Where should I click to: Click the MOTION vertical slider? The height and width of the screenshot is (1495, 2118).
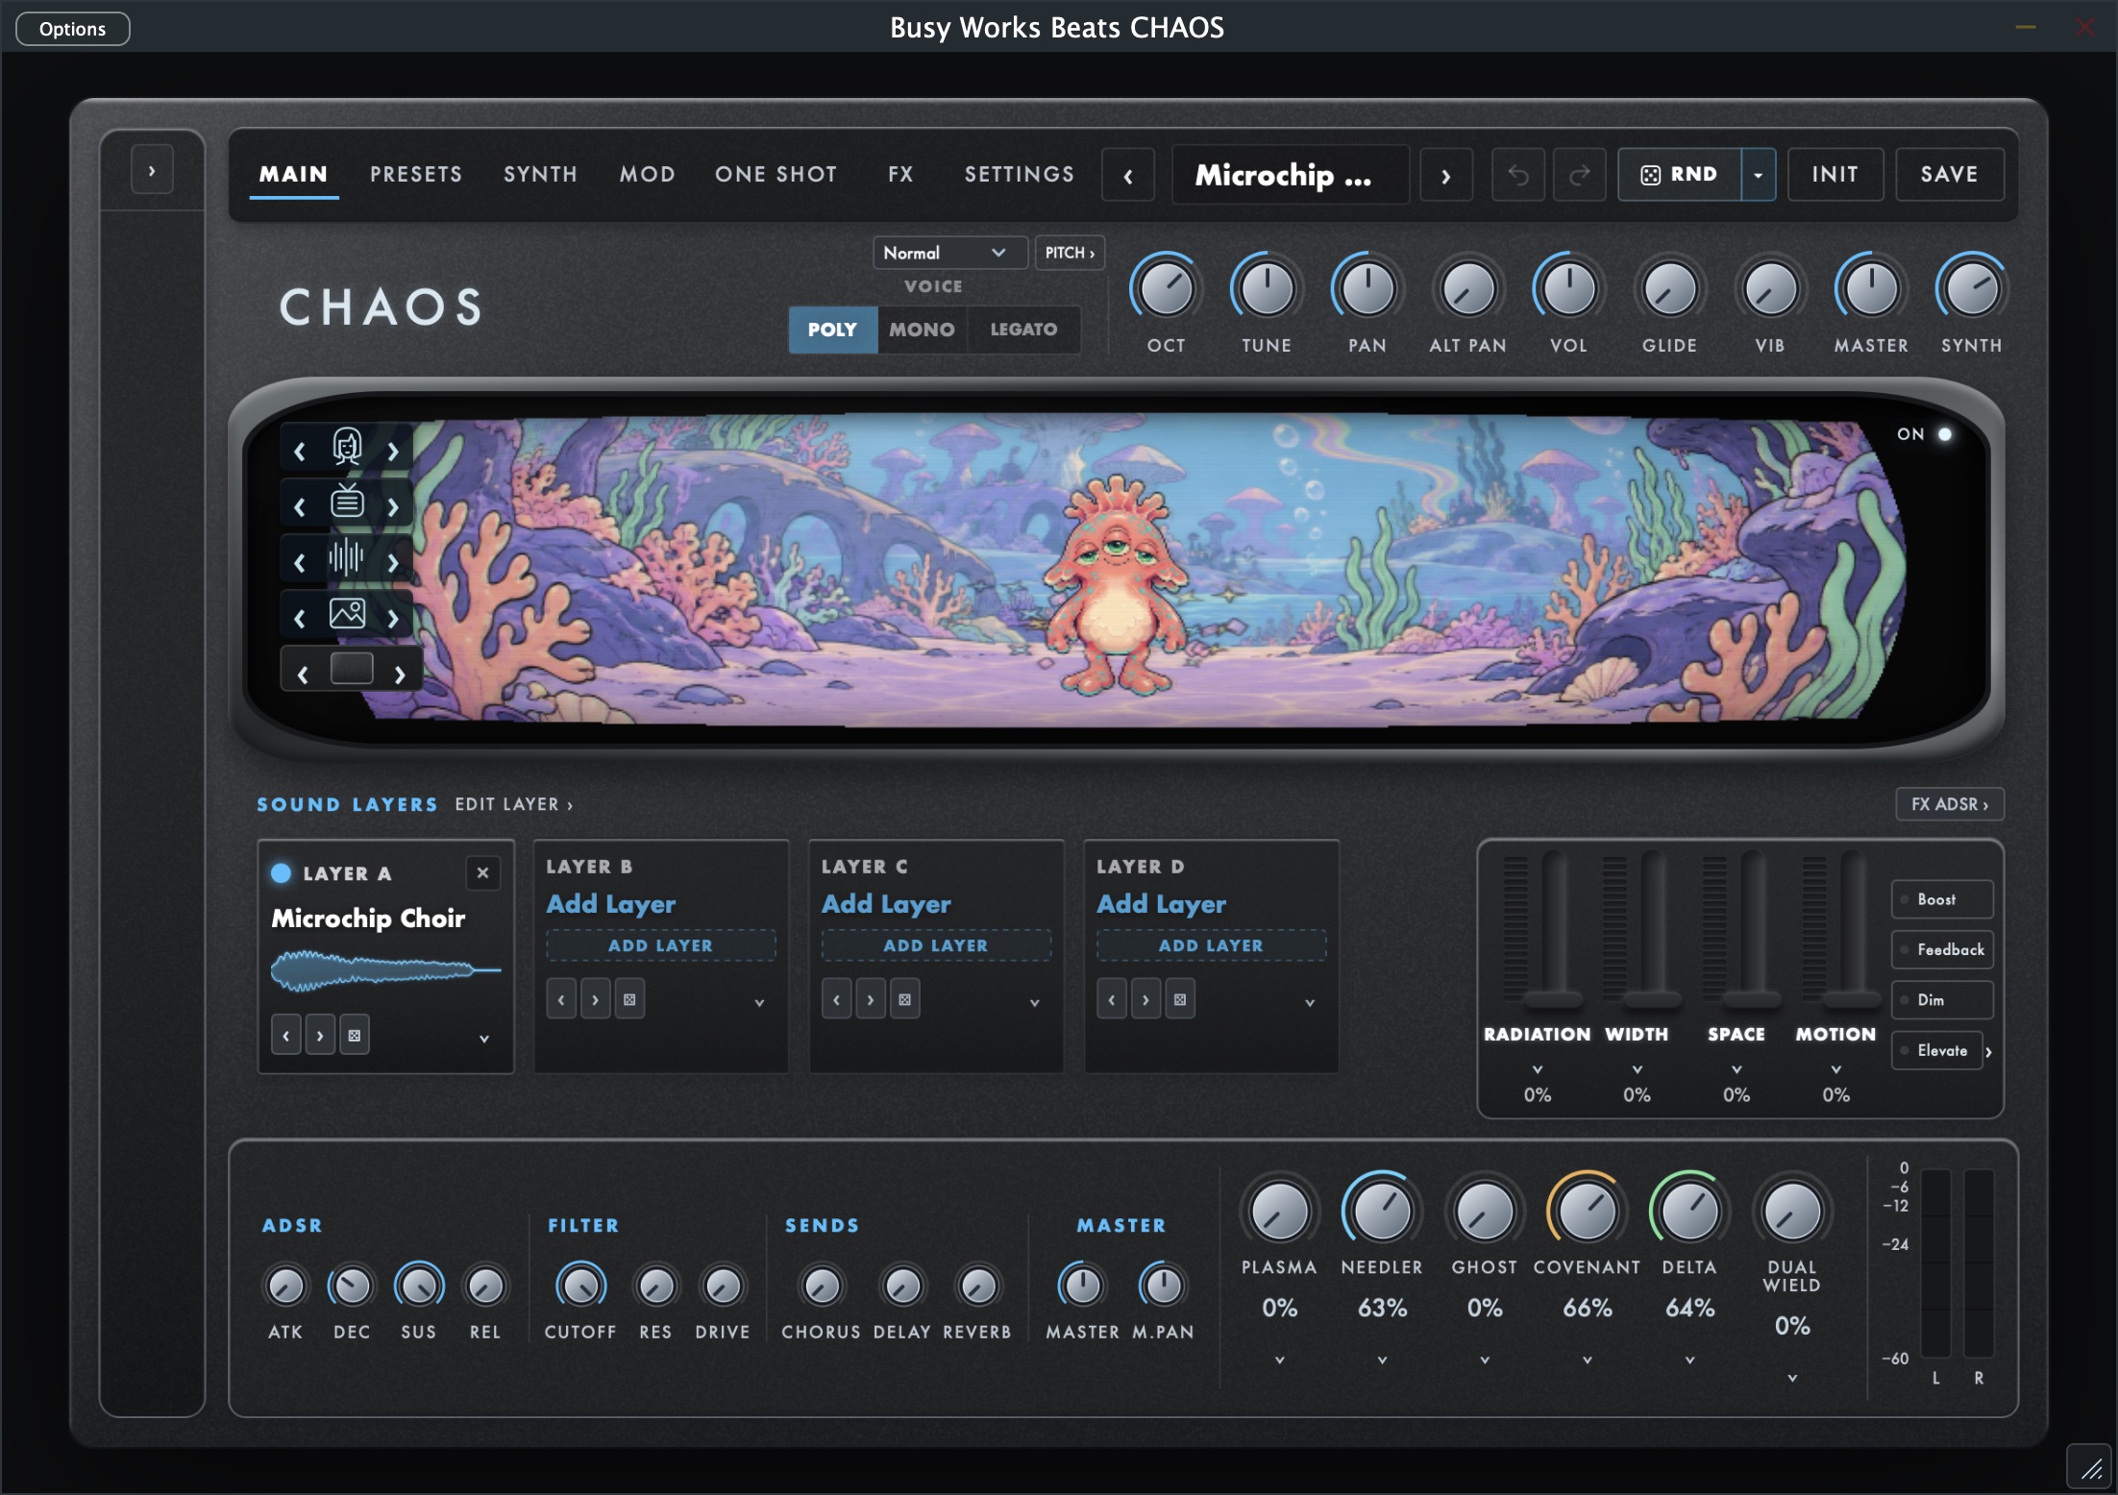click(1852, 927)
